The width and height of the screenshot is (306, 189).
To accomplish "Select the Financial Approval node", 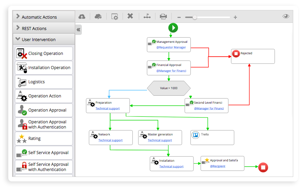I will coord(169,68).
